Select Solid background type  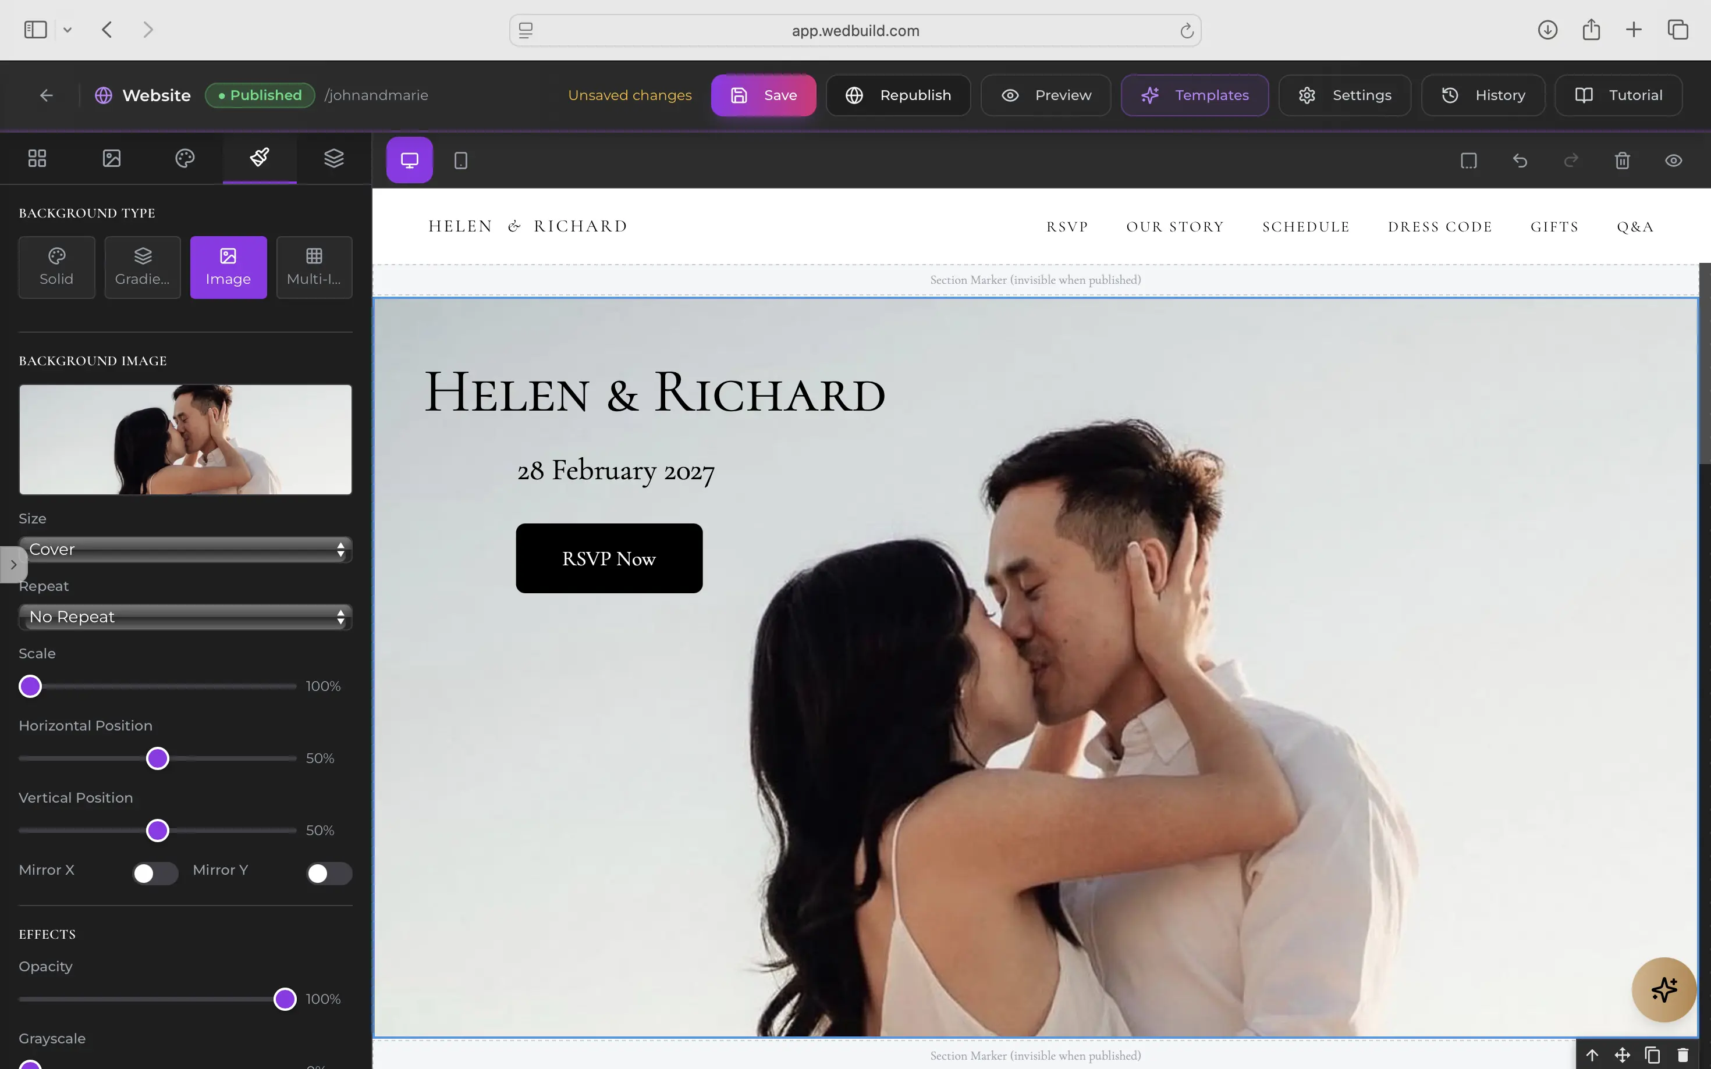click(56, 268)
